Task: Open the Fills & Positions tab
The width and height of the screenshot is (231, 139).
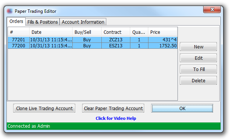Action: click(x=43, y=22)
